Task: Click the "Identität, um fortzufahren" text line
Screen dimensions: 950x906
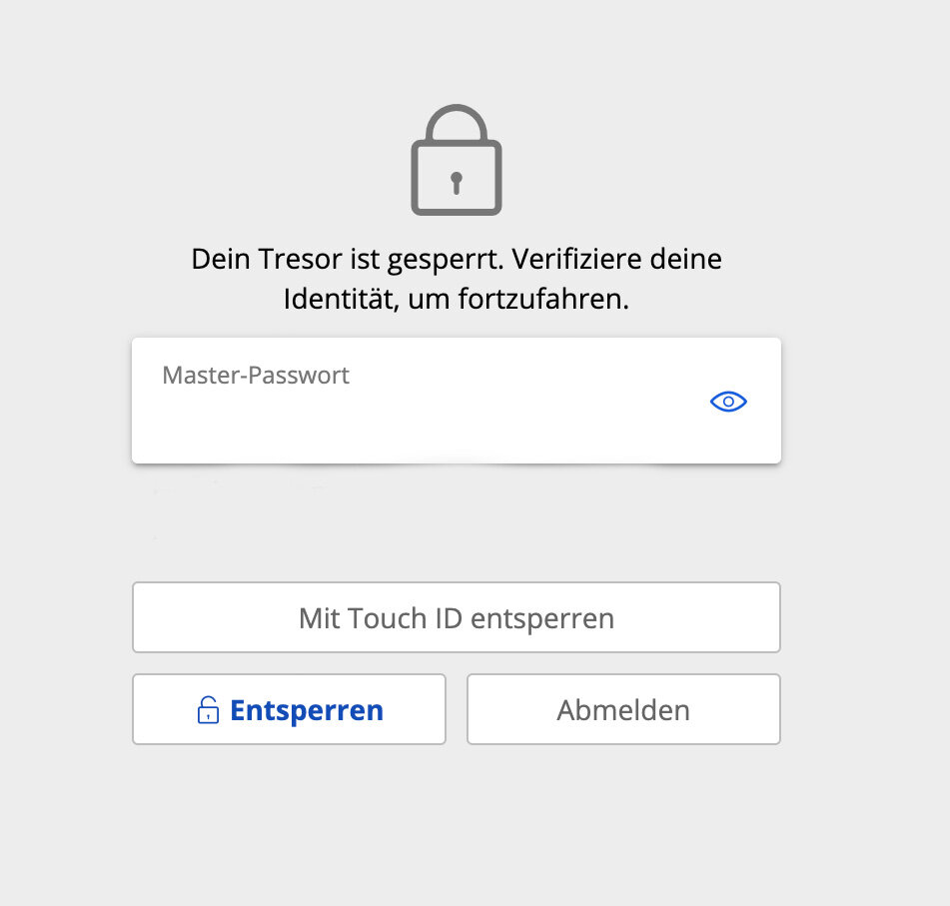Action: pyautogui.click(x=456, y=299)
